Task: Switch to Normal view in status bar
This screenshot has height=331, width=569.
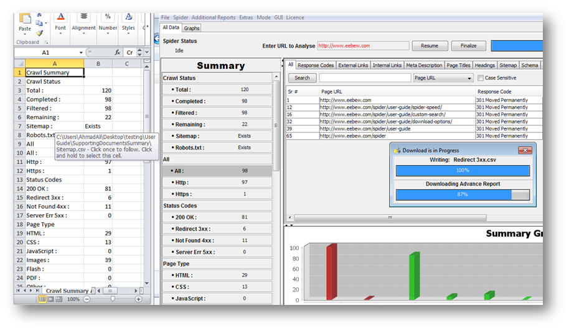Action: click(x=42, y=299)
